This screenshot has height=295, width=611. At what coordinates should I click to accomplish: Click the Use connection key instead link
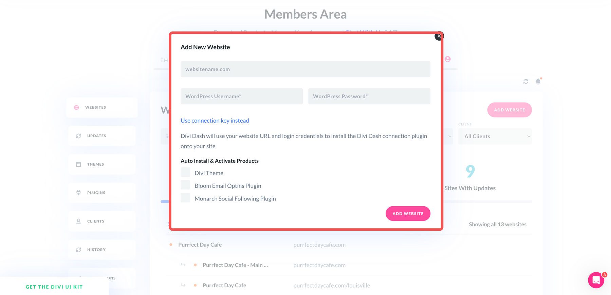pyautogui.click(x=215, y=120)
